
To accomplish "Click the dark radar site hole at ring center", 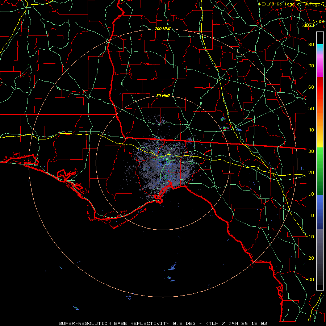I will tap(163, 162).
